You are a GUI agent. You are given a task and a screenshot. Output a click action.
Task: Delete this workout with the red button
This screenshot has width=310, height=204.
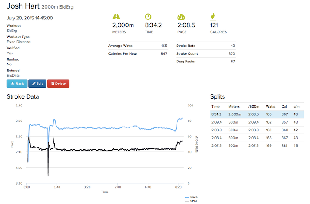[58, 83]
